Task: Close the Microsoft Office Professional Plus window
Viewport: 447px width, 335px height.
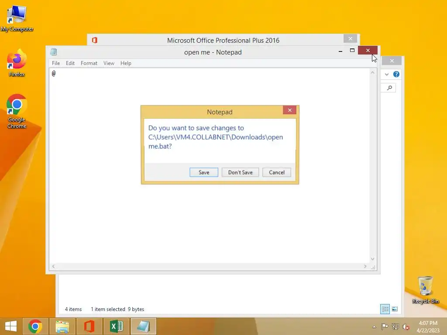Action: pos(351,38)
